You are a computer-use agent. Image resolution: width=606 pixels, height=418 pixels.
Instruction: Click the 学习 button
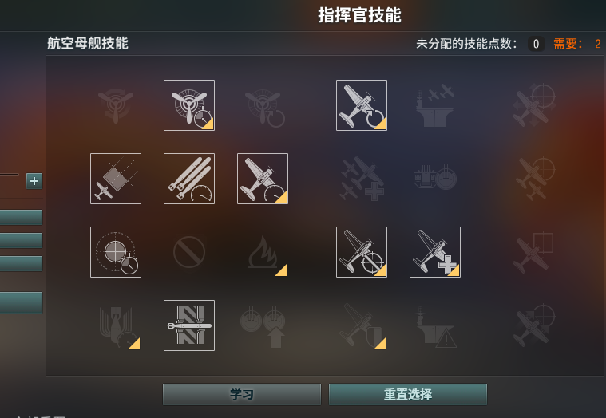242,394
